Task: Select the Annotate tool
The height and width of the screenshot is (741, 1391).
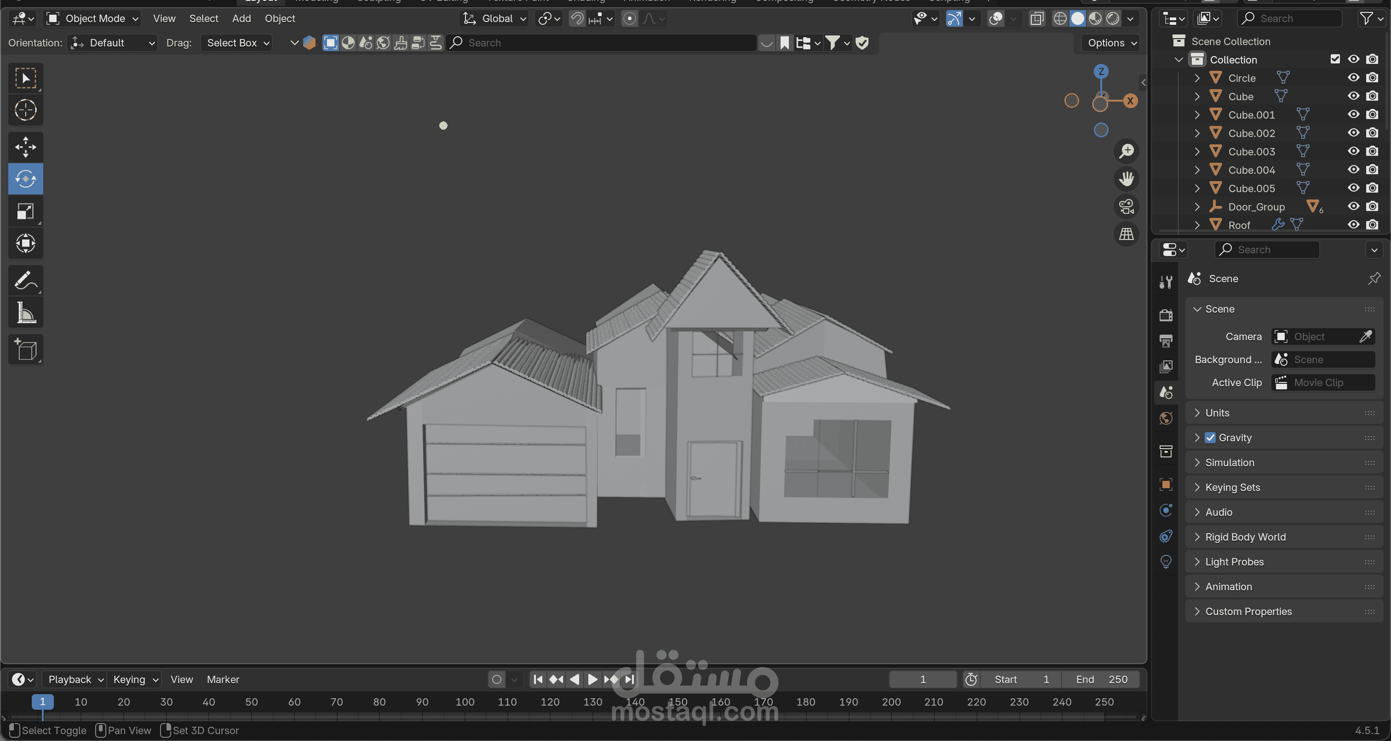Action: click(x=25, y=280)
